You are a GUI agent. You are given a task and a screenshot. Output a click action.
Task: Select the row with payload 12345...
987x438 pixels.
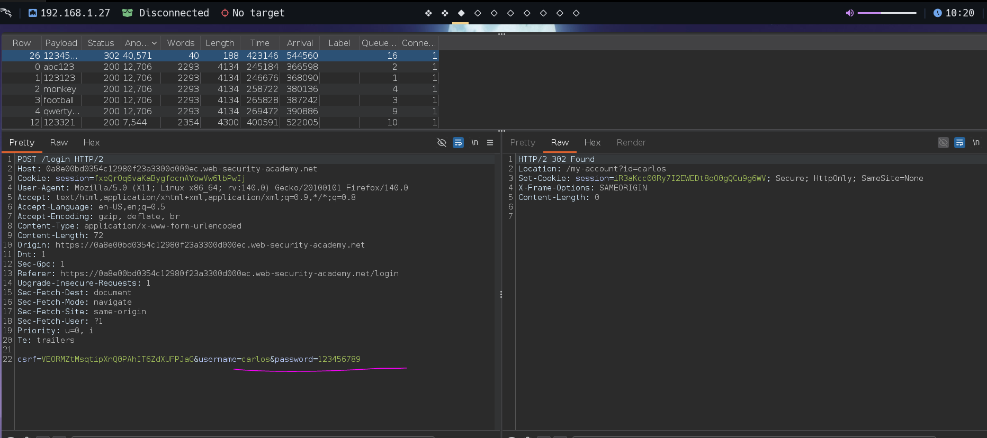click(x=220, y=56)
